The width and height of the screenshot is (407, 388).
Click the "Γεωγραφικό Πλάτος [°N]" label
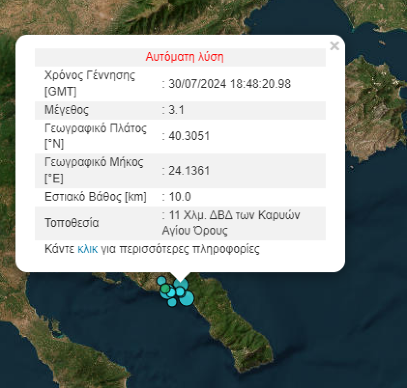coord(95,136)
